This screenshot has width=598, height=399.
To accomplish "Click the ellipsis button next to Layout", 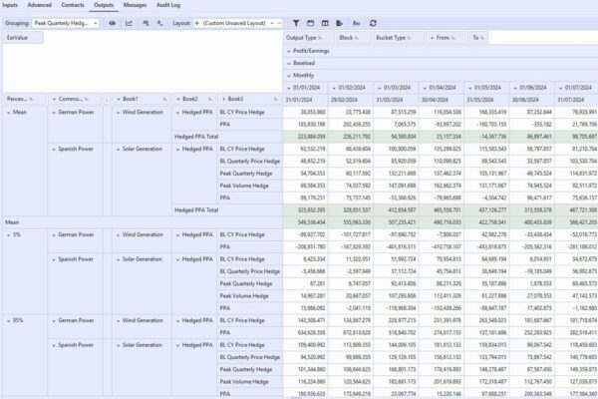I will tap(279, 23).
